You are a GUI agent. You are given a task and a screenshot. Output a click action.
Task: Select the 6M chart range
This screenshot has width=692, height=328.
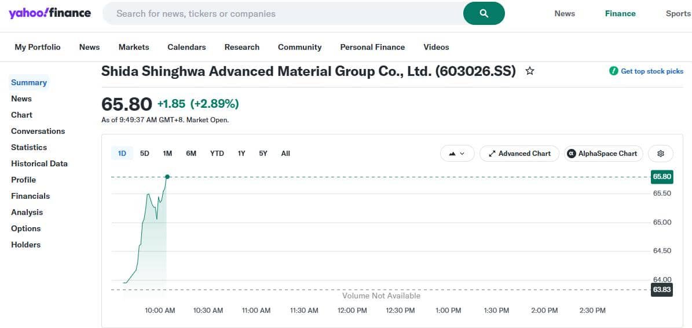click(x=191, y=154)
